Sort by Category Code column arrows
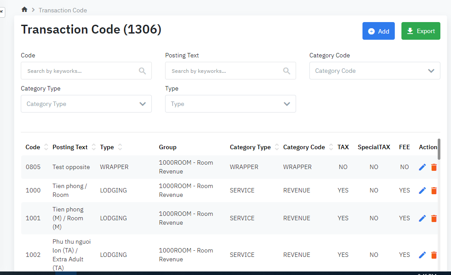The image size is (451, 275). 331,147
